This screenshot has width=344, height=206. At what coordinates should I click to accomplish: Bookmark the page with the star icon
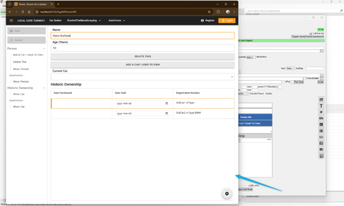click(x=209, y=12)
